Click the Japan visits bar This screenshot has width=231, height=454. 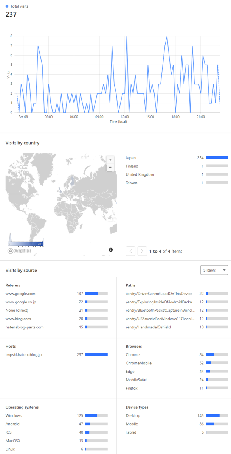[x=217, y=158]
